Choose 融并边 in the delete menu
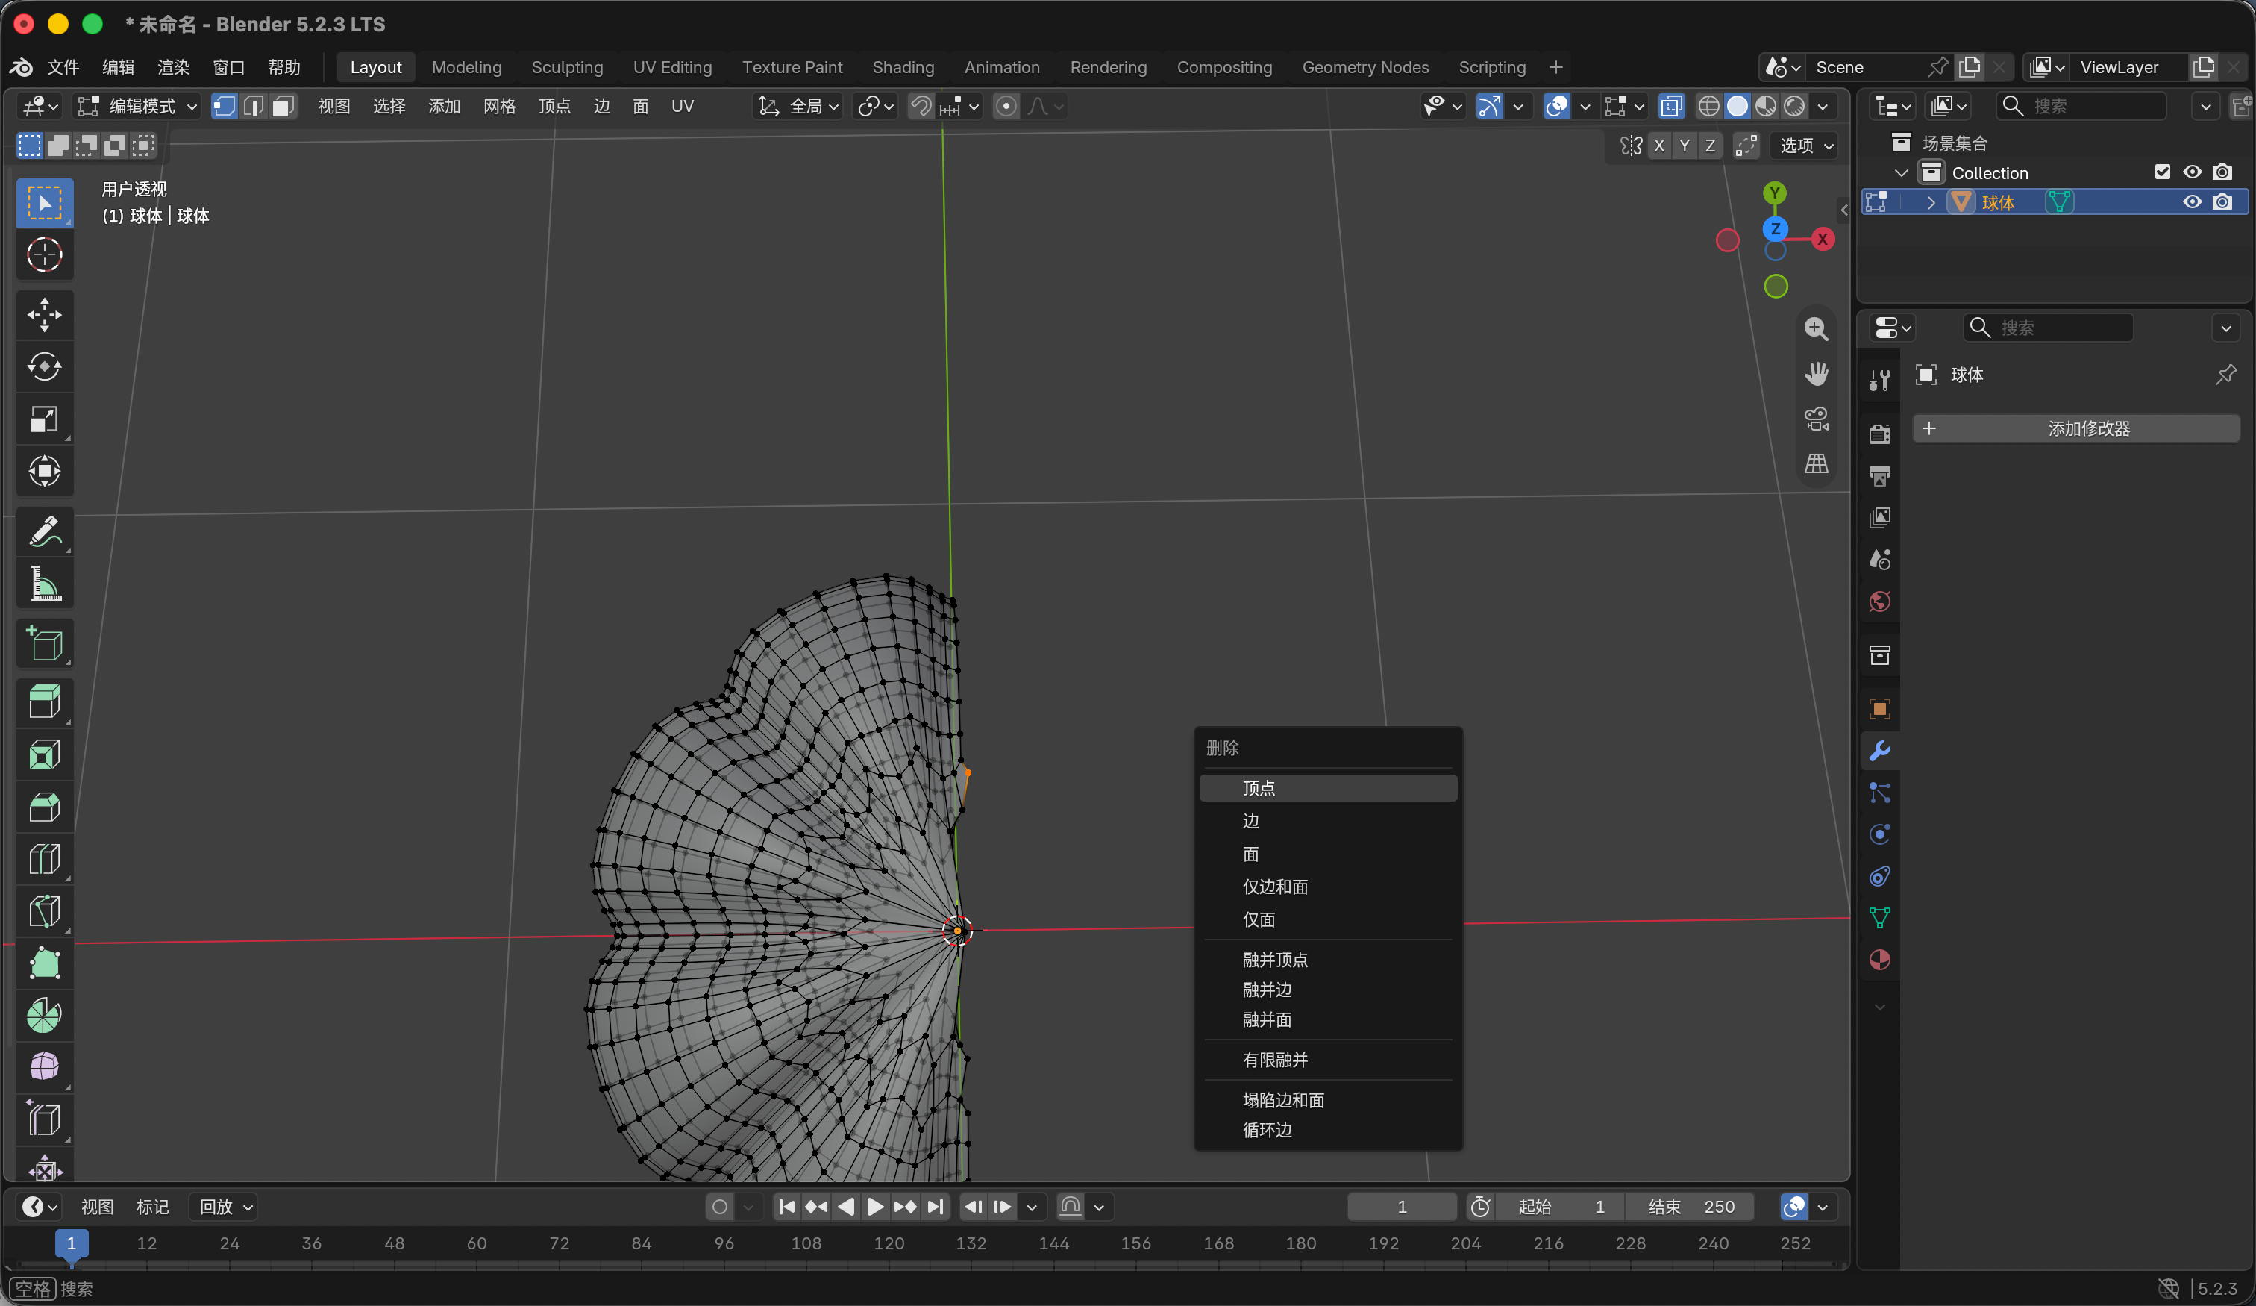Viewport: 2256px width, 1306px height. tap(1328, 989)
